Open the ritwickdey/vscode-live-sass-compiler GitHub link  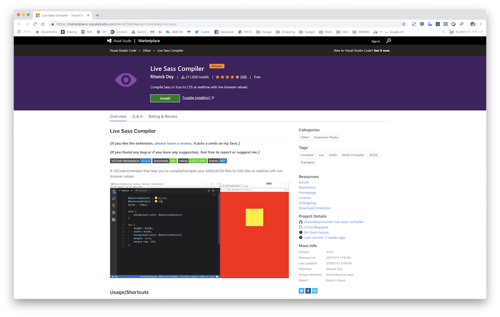point(334,222)
